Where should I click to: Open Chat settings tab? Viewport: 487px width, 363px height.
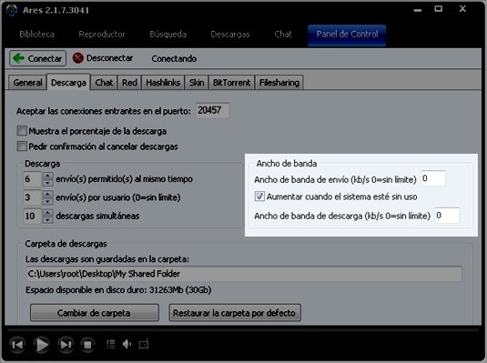(x=104, y=83)
